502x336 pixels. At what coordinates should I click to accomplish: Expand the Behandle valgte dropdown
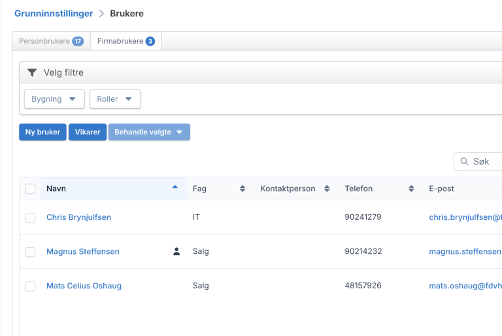pyautogui.click(x=149, y=132)
